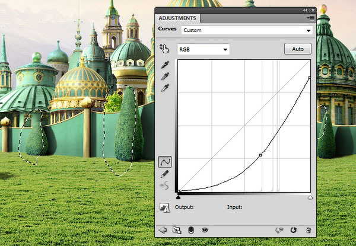This screenshot has width=356, height=246.
Task: Select the middle curve control point
Action: click(260, 155)
